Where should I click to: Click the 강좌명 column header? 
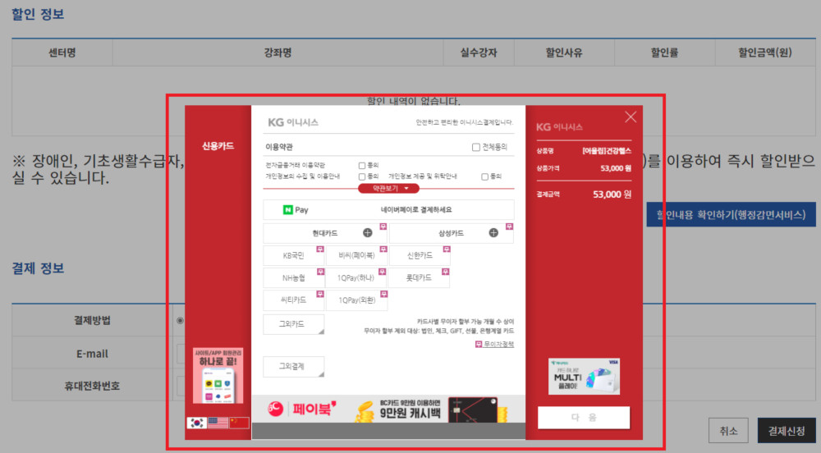(278, 53)
